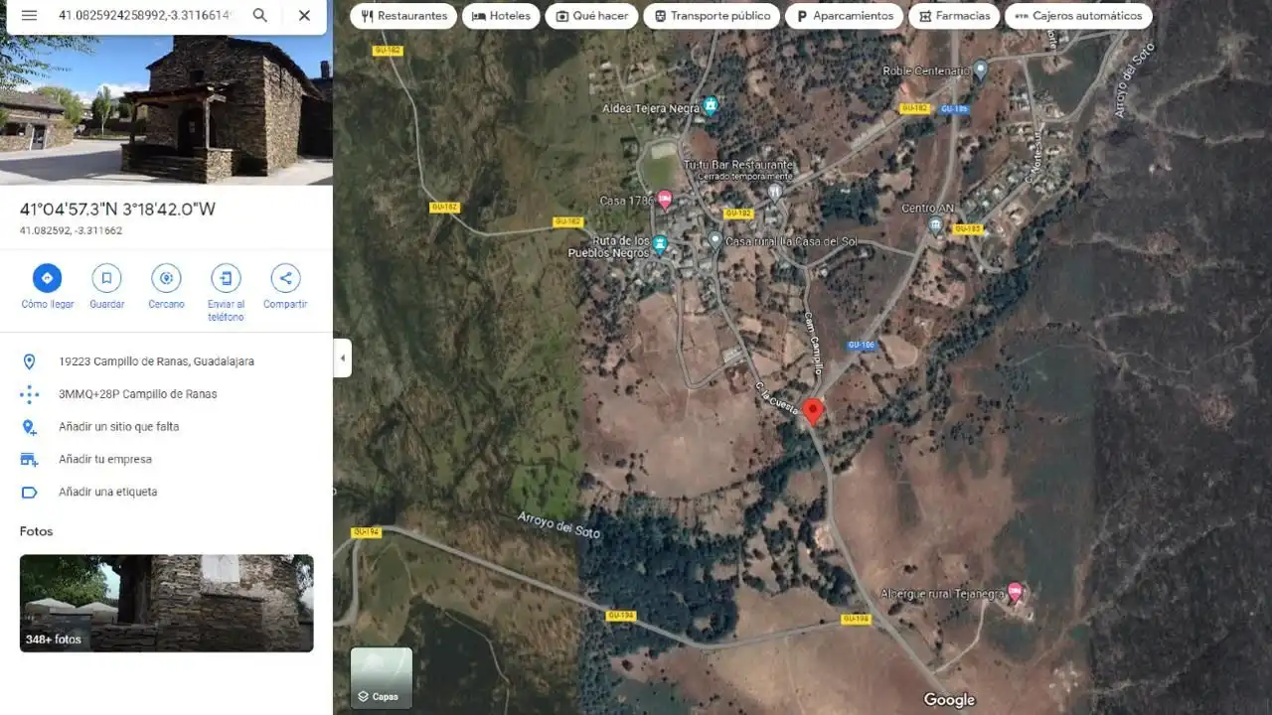The image size is (1272, 715).
Task: Click the search magnifier icon
Action: point(259,16)
